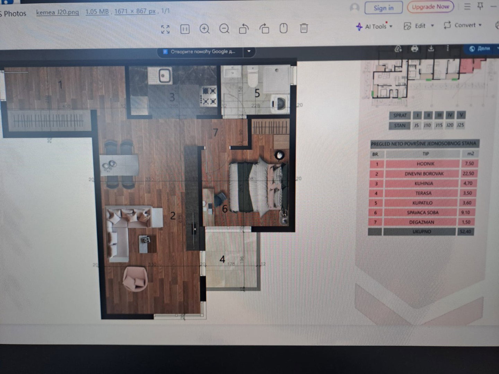Zoom in with the magnifier plus icon

204,29
